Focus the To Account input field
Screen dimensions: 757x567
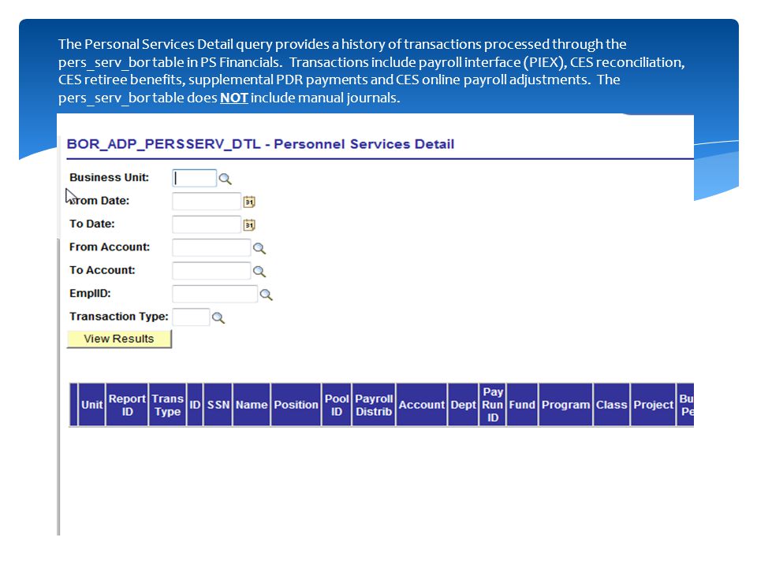pos(211,270)
